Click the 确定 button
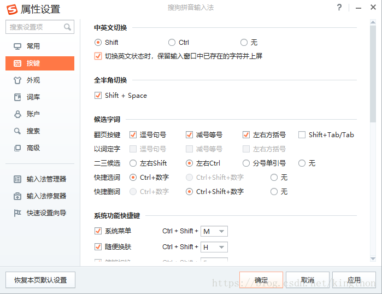Screen dimensions: 382x294 (x=261, y=280)
